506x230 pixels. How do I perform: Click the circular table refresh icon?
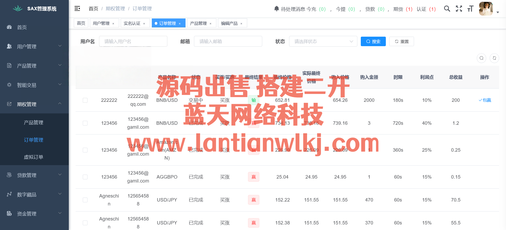coord(494,58)
